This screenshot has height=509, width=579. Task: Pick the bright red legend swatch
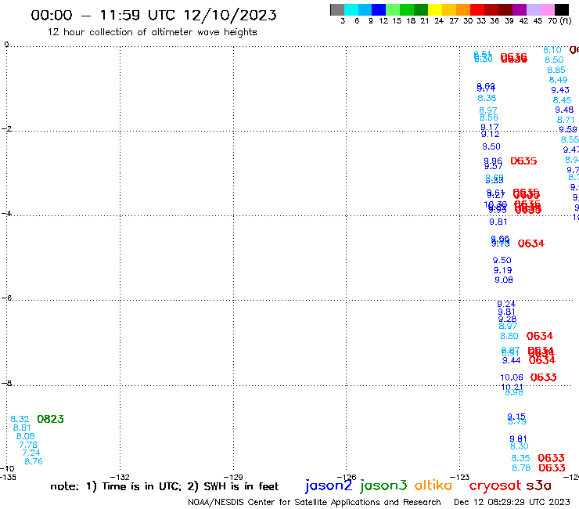click(x=477, y=9)
